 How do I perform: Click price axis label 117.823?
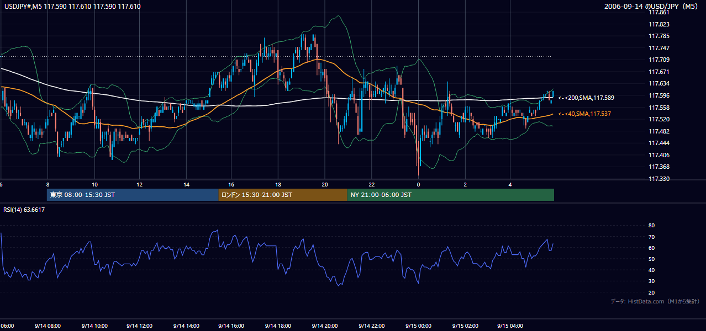[658, 24]
